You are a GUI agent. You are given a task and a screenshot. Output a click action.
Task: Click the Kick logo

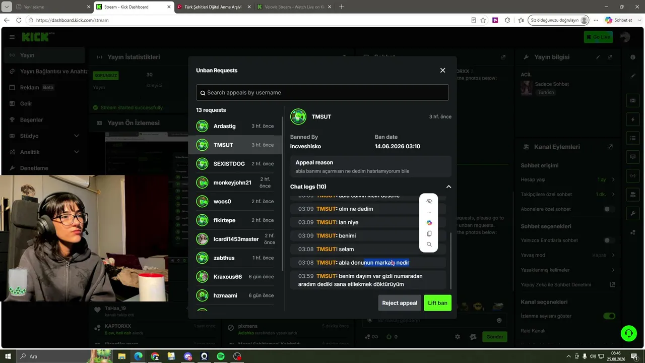[36, 37]
